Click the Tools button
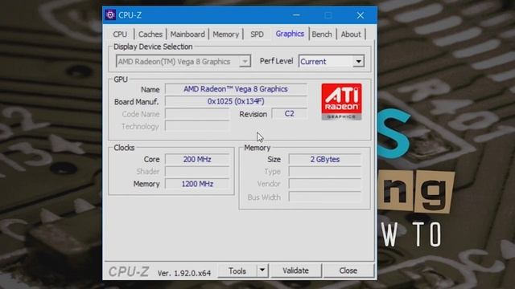Image resolution: width=515 pixels, height=289 pixels. point(237,271)
